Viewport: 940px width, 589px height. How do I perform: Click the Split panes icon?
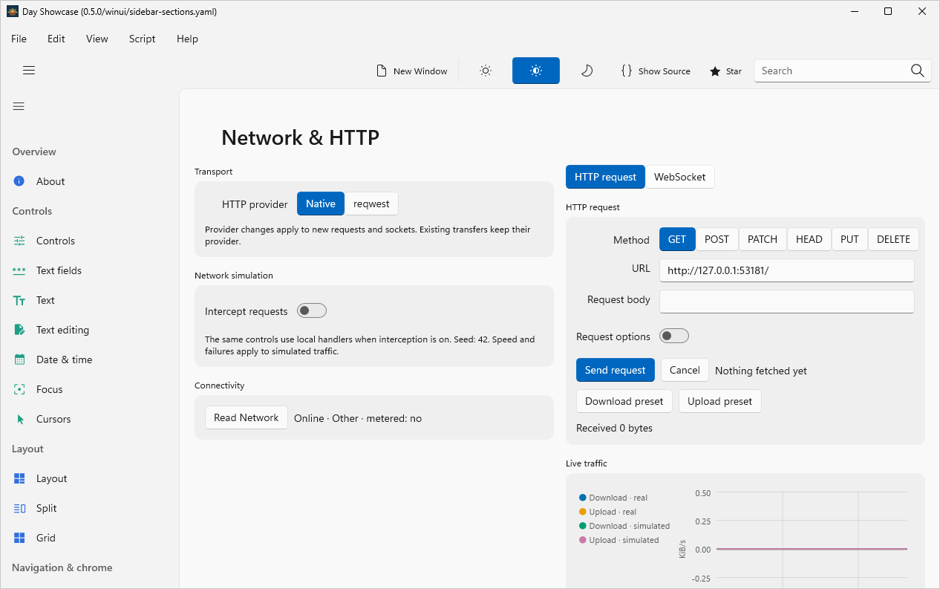point(20,508)
